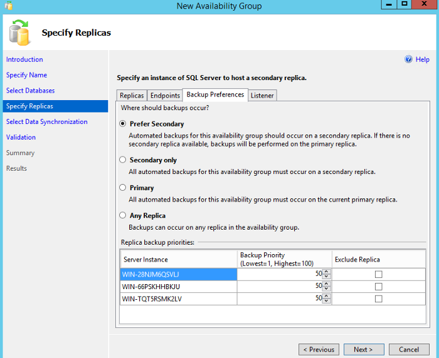439x358 pixels.
Task: Increase backup priority for WIN-TQT5RSMK2LV
Action: coord(327,296)
